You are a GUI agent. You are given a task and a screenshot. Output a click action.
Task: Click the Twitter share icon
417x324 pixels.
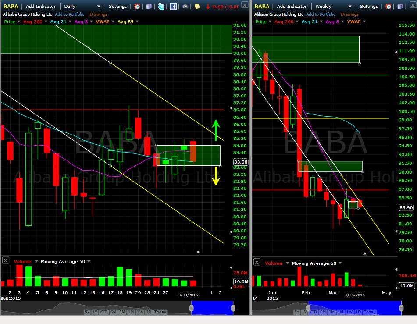161,7
